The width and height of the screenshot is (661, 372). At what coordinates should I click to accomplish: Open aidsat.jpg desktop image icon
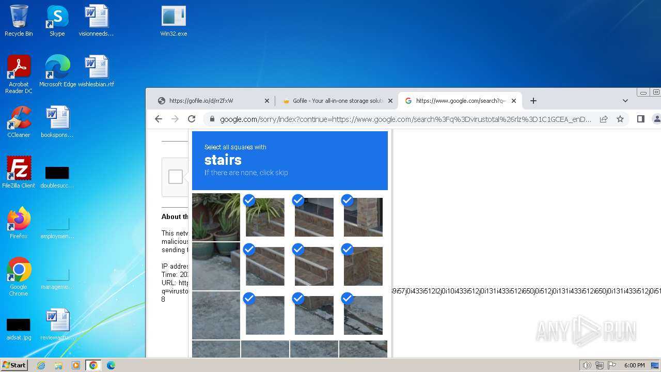tap(19, 329)
